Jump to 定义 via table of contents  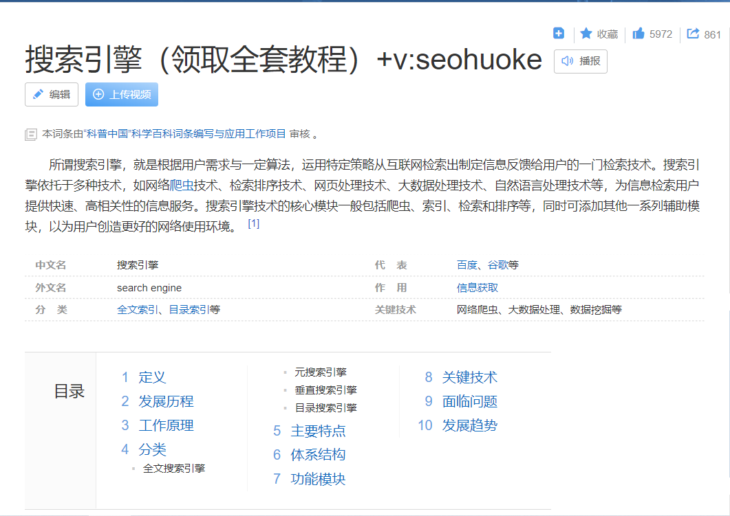[x=151, y=377]
